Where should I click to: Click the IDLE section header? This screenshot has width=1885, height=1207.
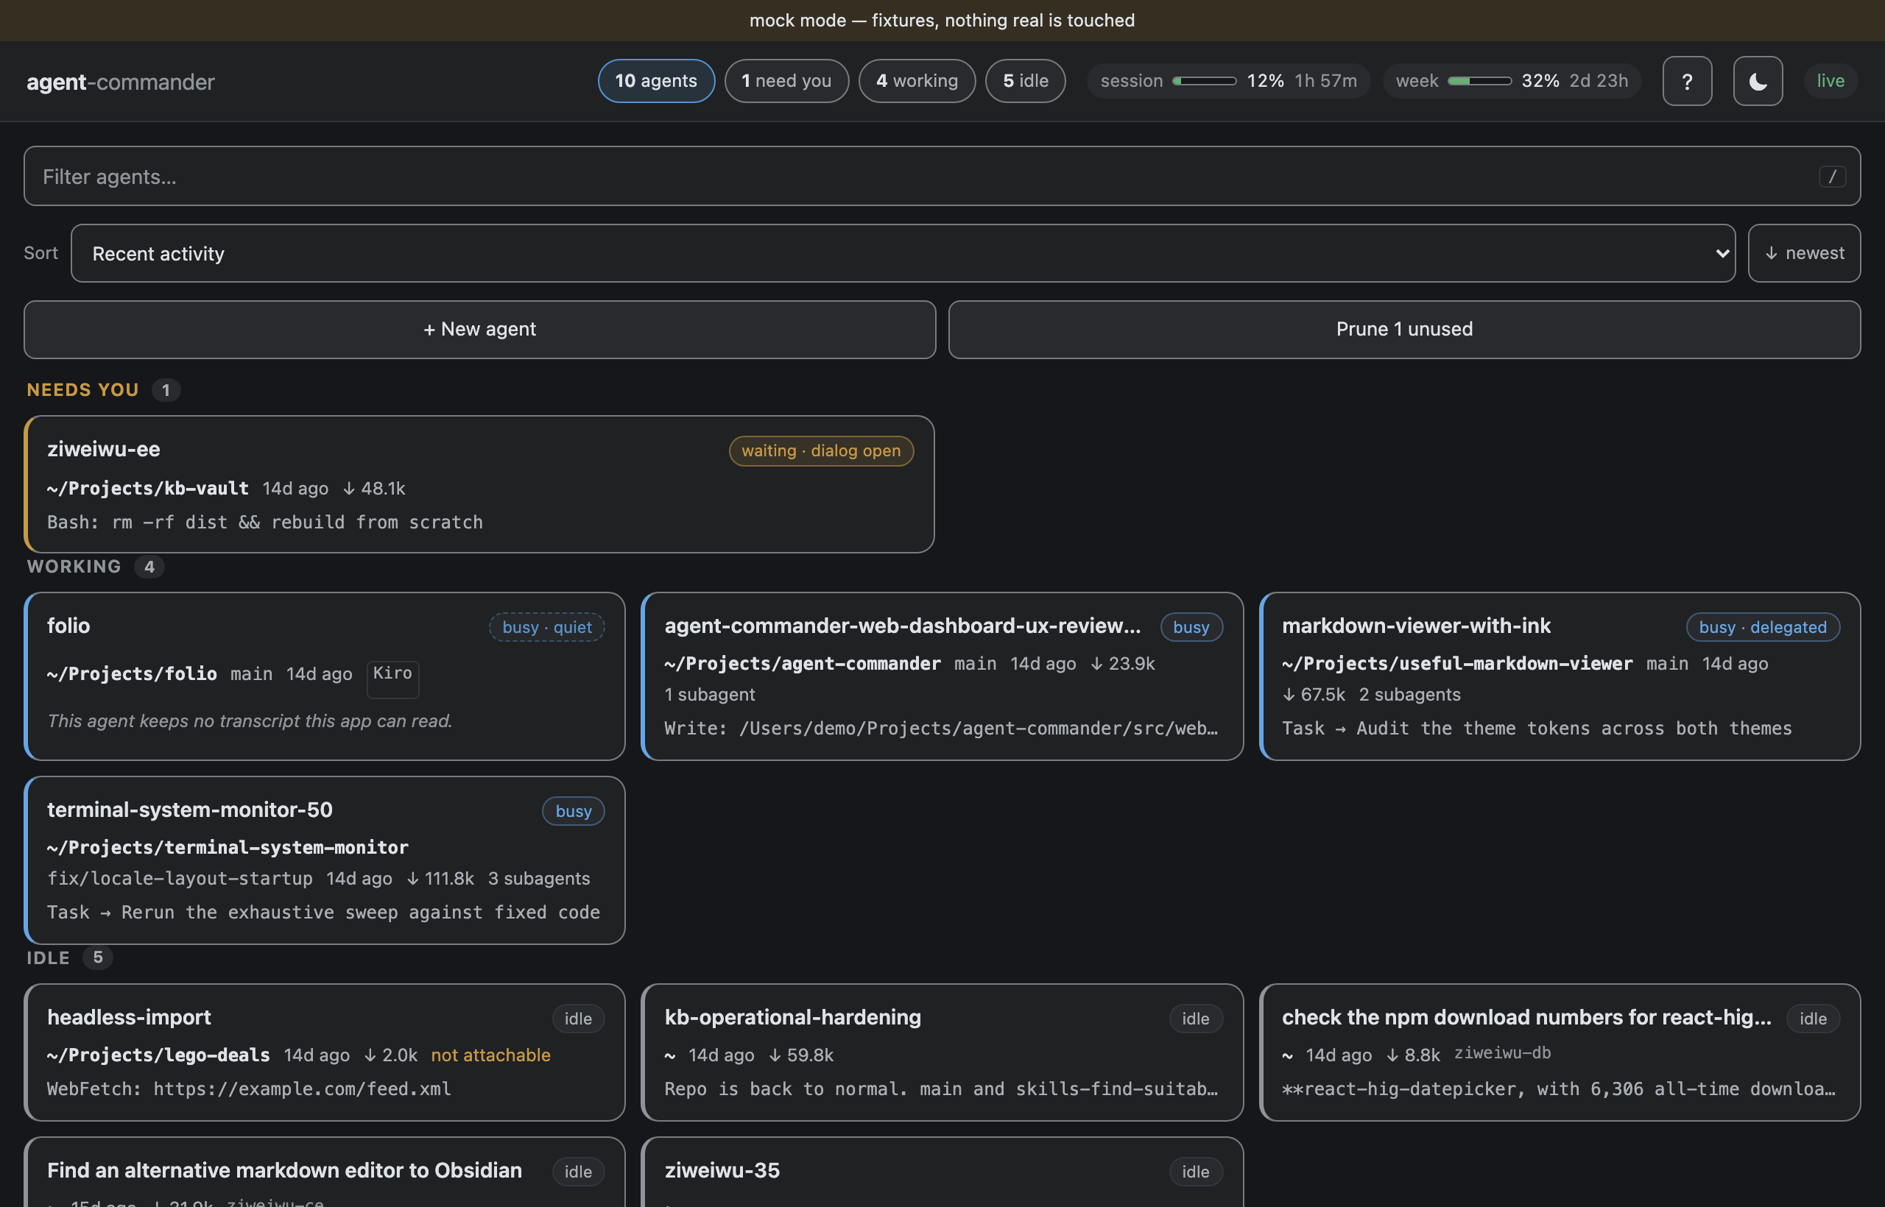pyautogui.click(x=48, y=957)
